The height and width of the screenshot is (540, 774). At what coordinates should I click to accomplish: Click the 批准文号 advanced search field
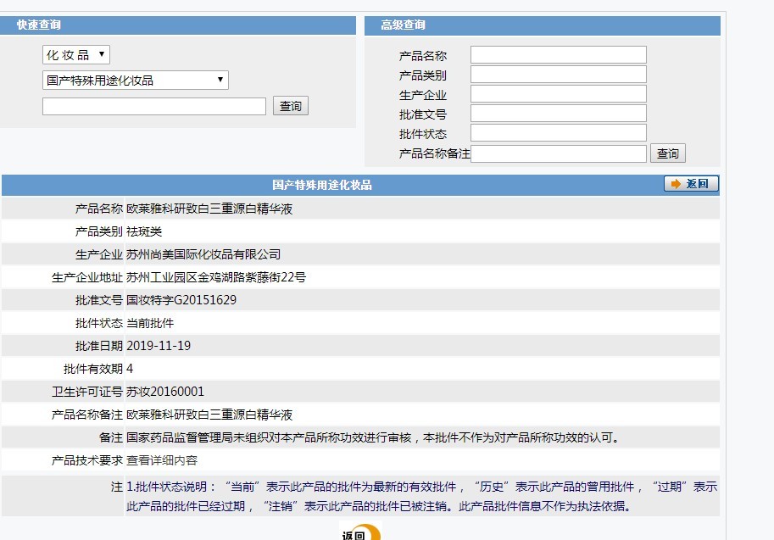(x=559, y=113)
